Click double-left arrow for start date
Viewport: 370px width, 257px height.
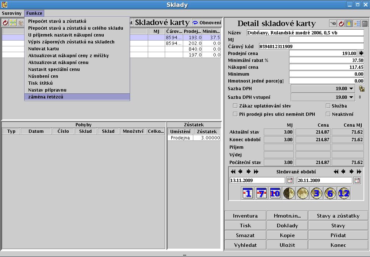pos(233,172)
